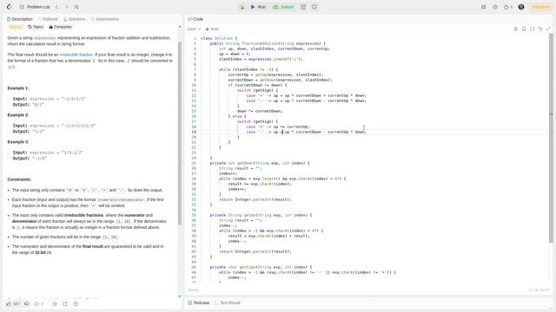Open the settings gear in the top bar
The width and height of the screenshot is (556, 312).
coord(495,7)
